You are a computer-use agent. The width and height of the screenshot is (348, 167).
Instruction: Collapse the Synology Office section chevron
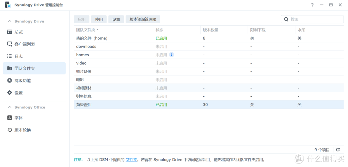[10, 107]
